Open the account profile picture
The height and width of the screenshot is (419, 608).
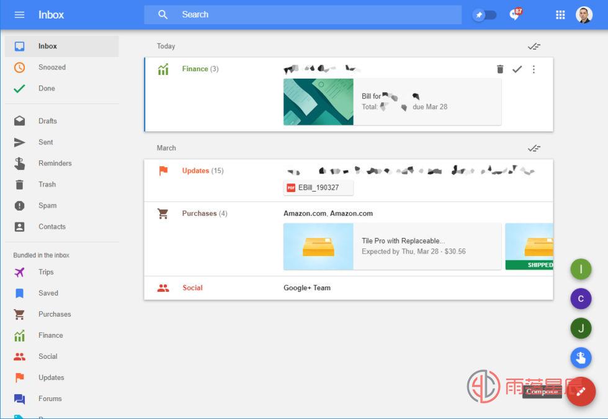click(584, 15)
